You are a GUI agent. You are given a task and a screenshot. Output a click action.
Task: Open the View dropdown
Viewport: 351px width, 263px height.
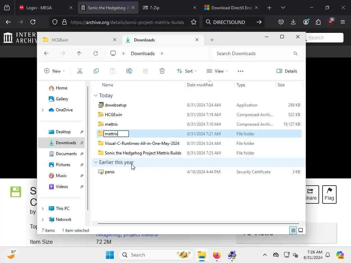click(217, 71)
